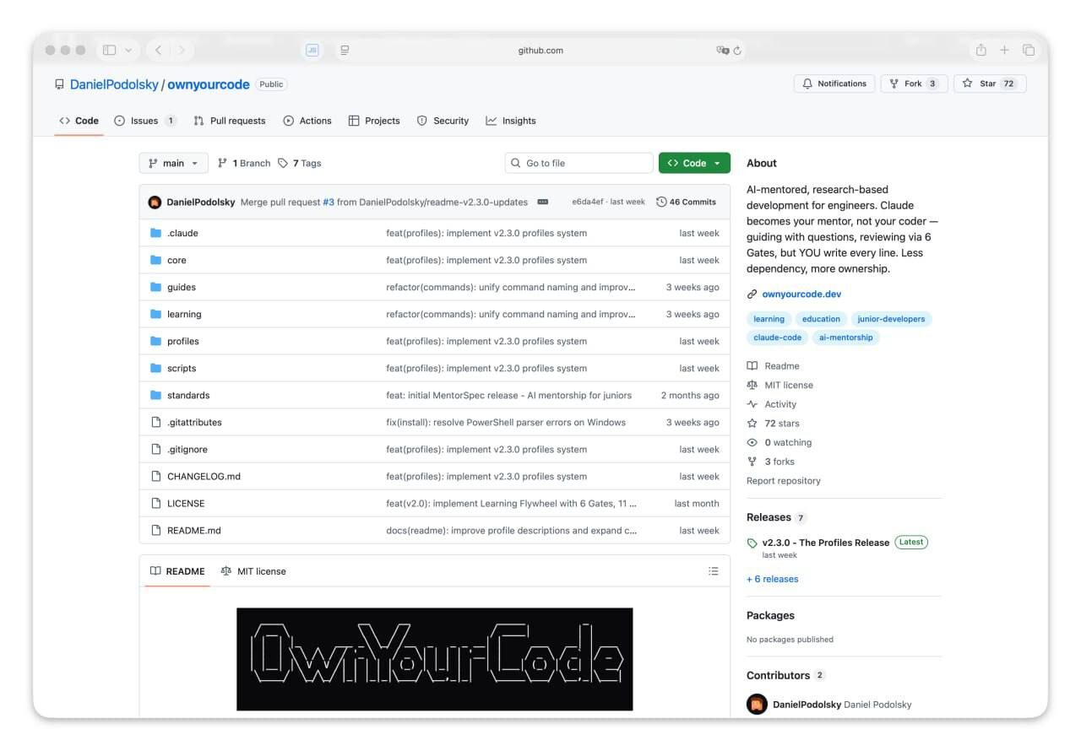Toggle repository Notifications

click(x=834, y=83)
